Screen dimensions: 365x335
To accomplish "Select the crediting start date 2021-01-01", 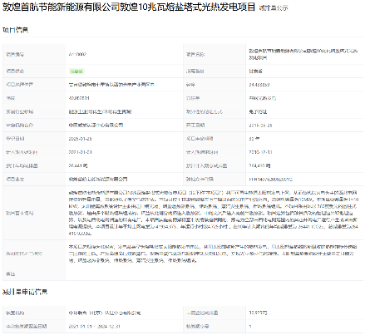I will [x=81, y=152].
